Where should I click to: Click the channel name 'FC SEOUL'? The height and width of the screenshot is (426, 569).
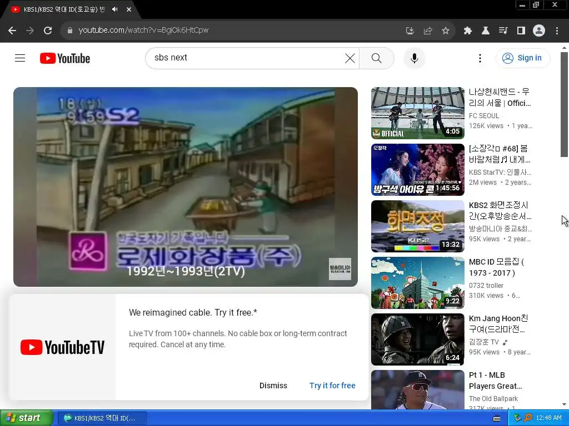[x=484, y=115]
